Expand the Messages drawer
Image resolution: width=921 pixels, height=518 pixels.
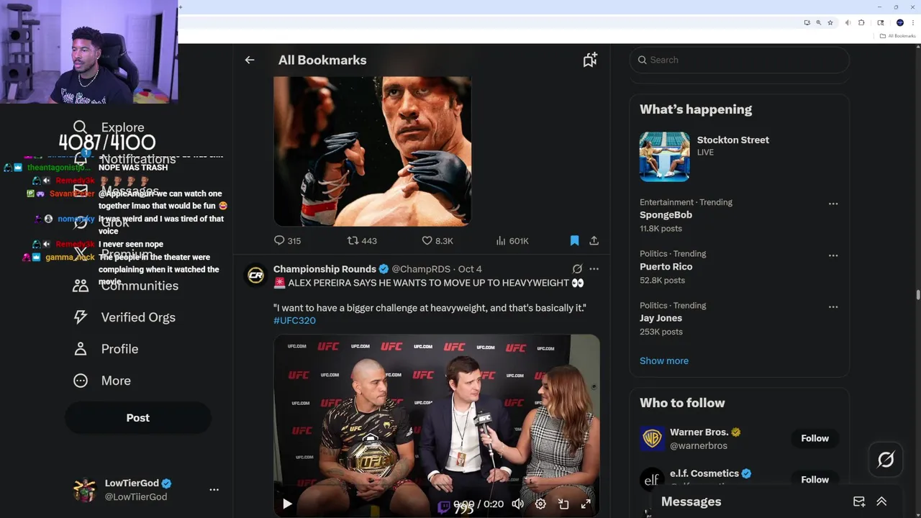tap(881, 502)
